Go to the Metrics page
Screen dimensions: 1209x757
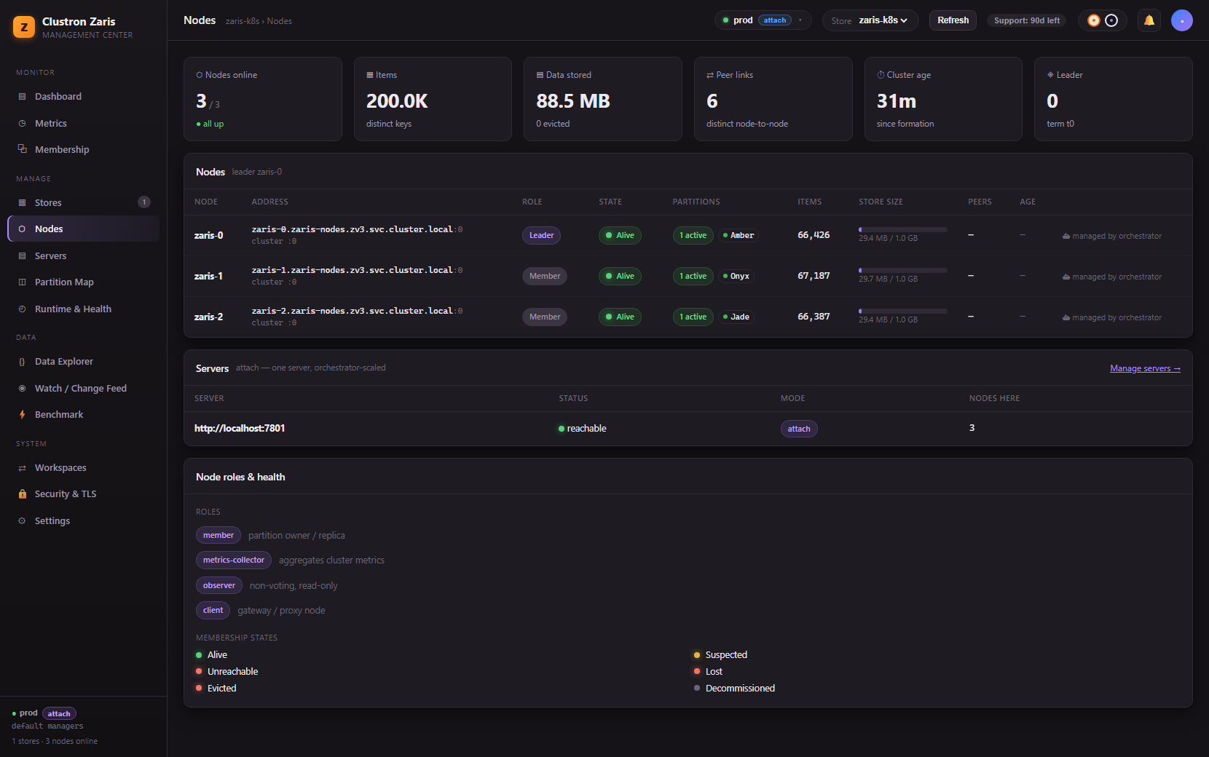point(83,124)
